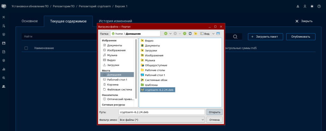Refresh the folder contents in file dialog

coord(190,33)
